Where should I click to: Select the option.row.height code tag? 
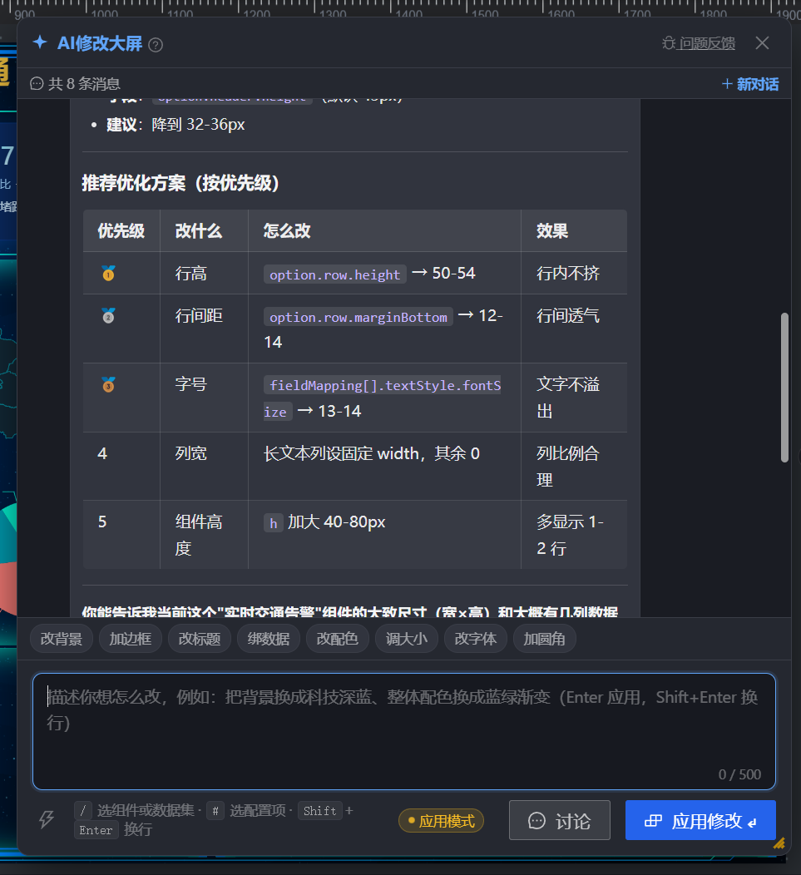click(335, 274)
